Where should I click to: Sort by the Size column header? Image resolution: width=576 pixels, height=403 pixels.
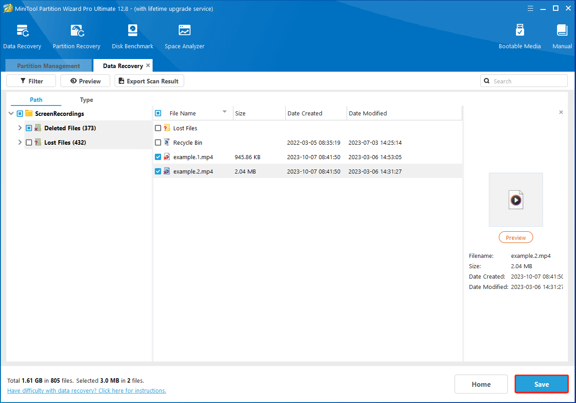tap(259, 113)
